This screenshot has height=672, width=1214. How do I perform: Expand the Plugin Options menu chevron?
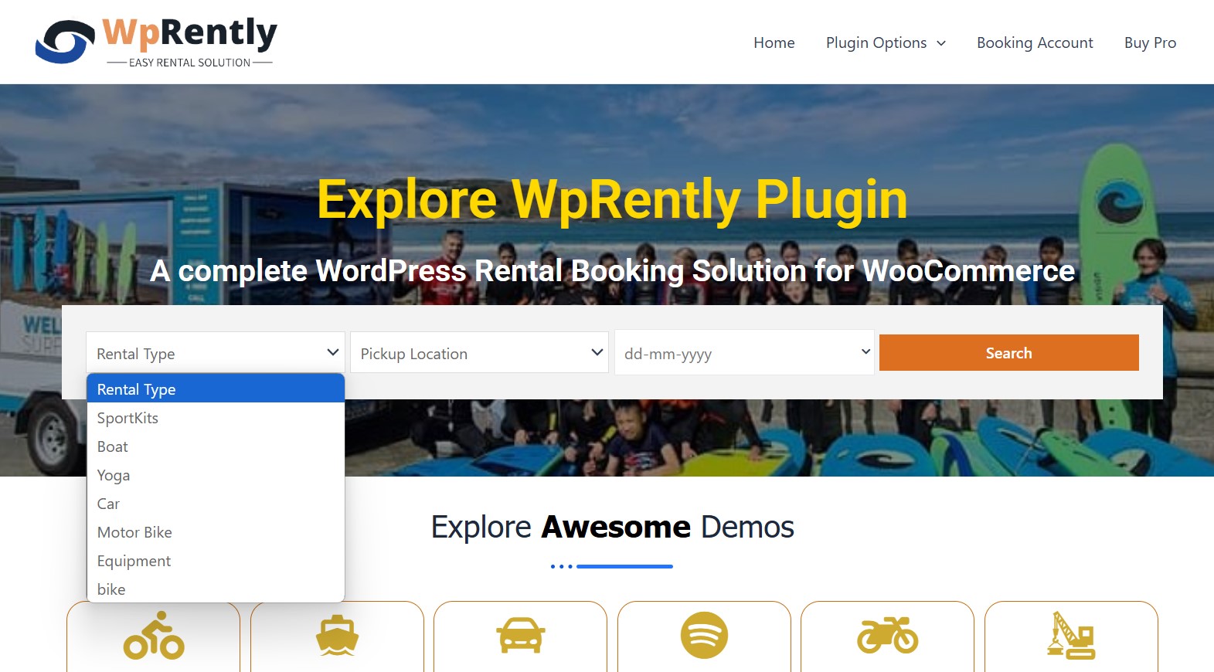coord(941,43)
